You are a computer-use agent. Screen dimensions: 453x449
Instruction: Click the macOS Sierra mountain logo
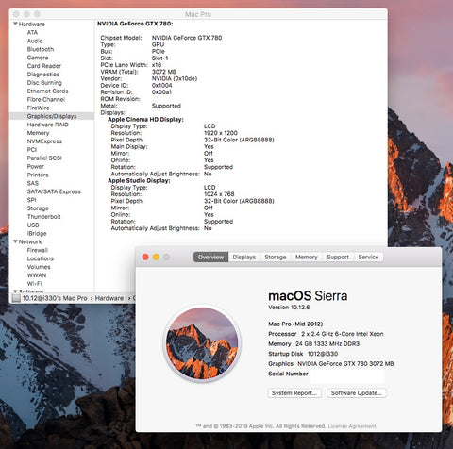(x=202, y=343)
